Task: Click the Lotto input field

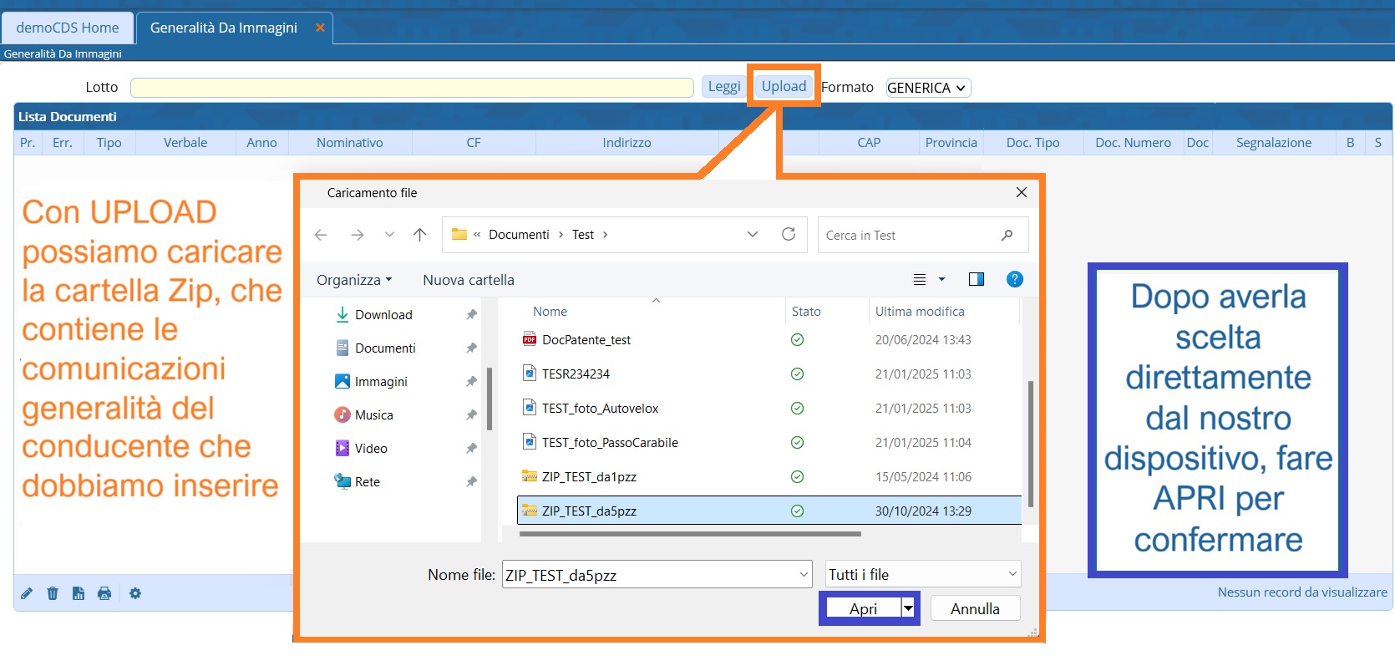Action: [x=412, y=88]
